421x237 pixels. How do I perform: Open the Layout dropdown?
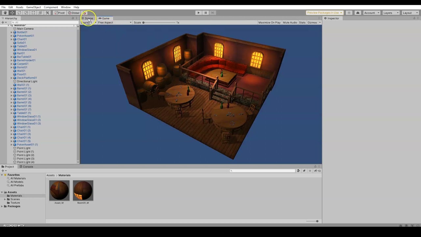click(410, 13)
